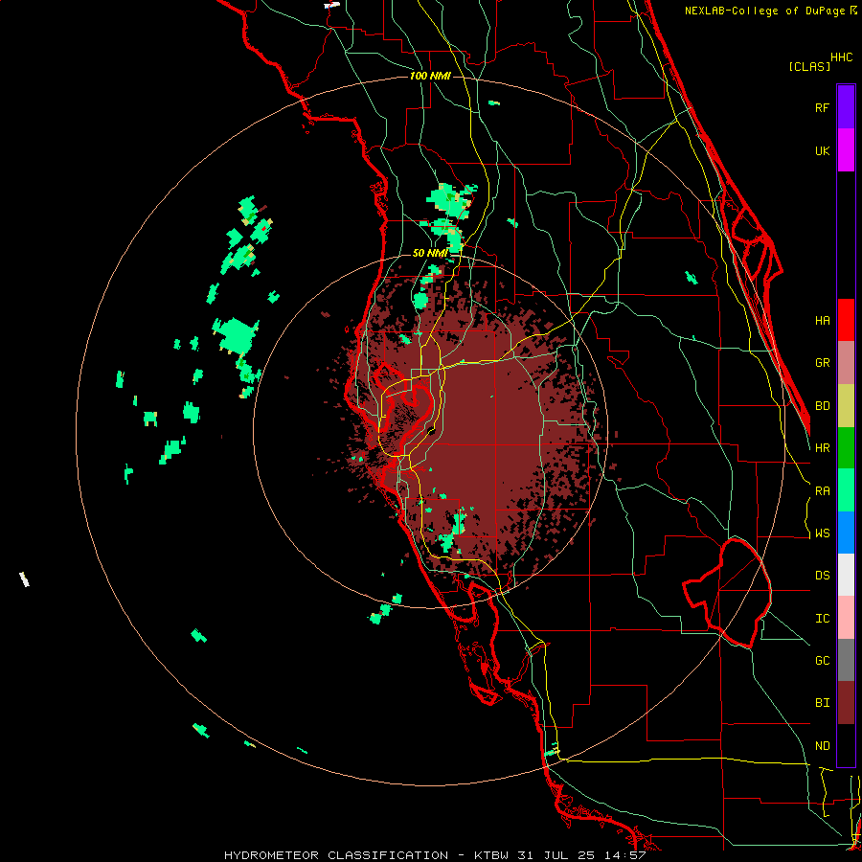Click the RA light green legend swatch
The height and width of the screenshot is (862, 862).
pyautogui.click(x=846, y=490)
